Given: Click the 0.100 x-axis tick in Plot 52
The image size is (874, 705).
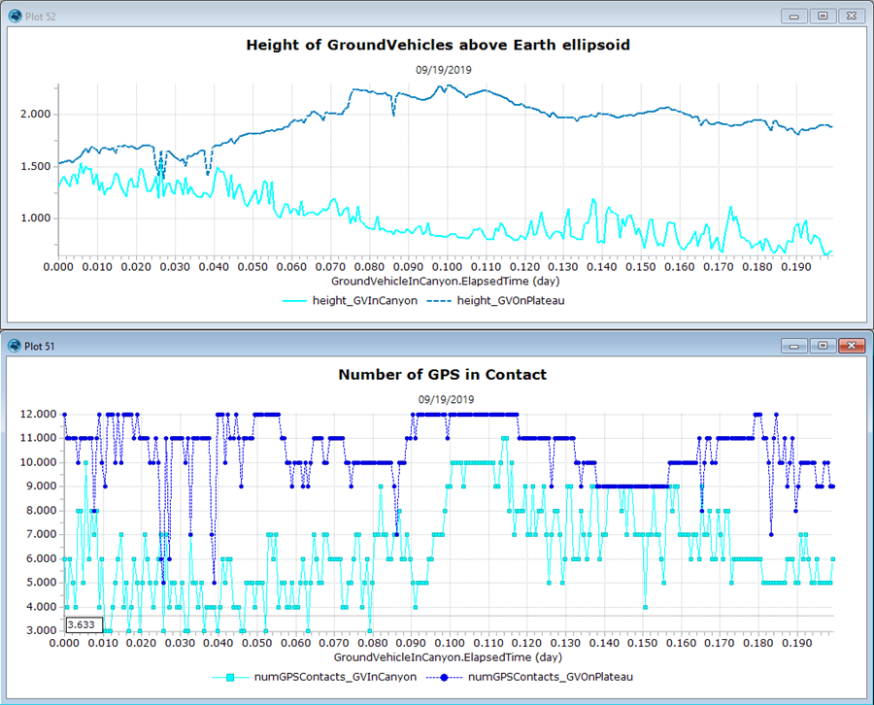Looking at the screenshot, I should tap(447, 267).
